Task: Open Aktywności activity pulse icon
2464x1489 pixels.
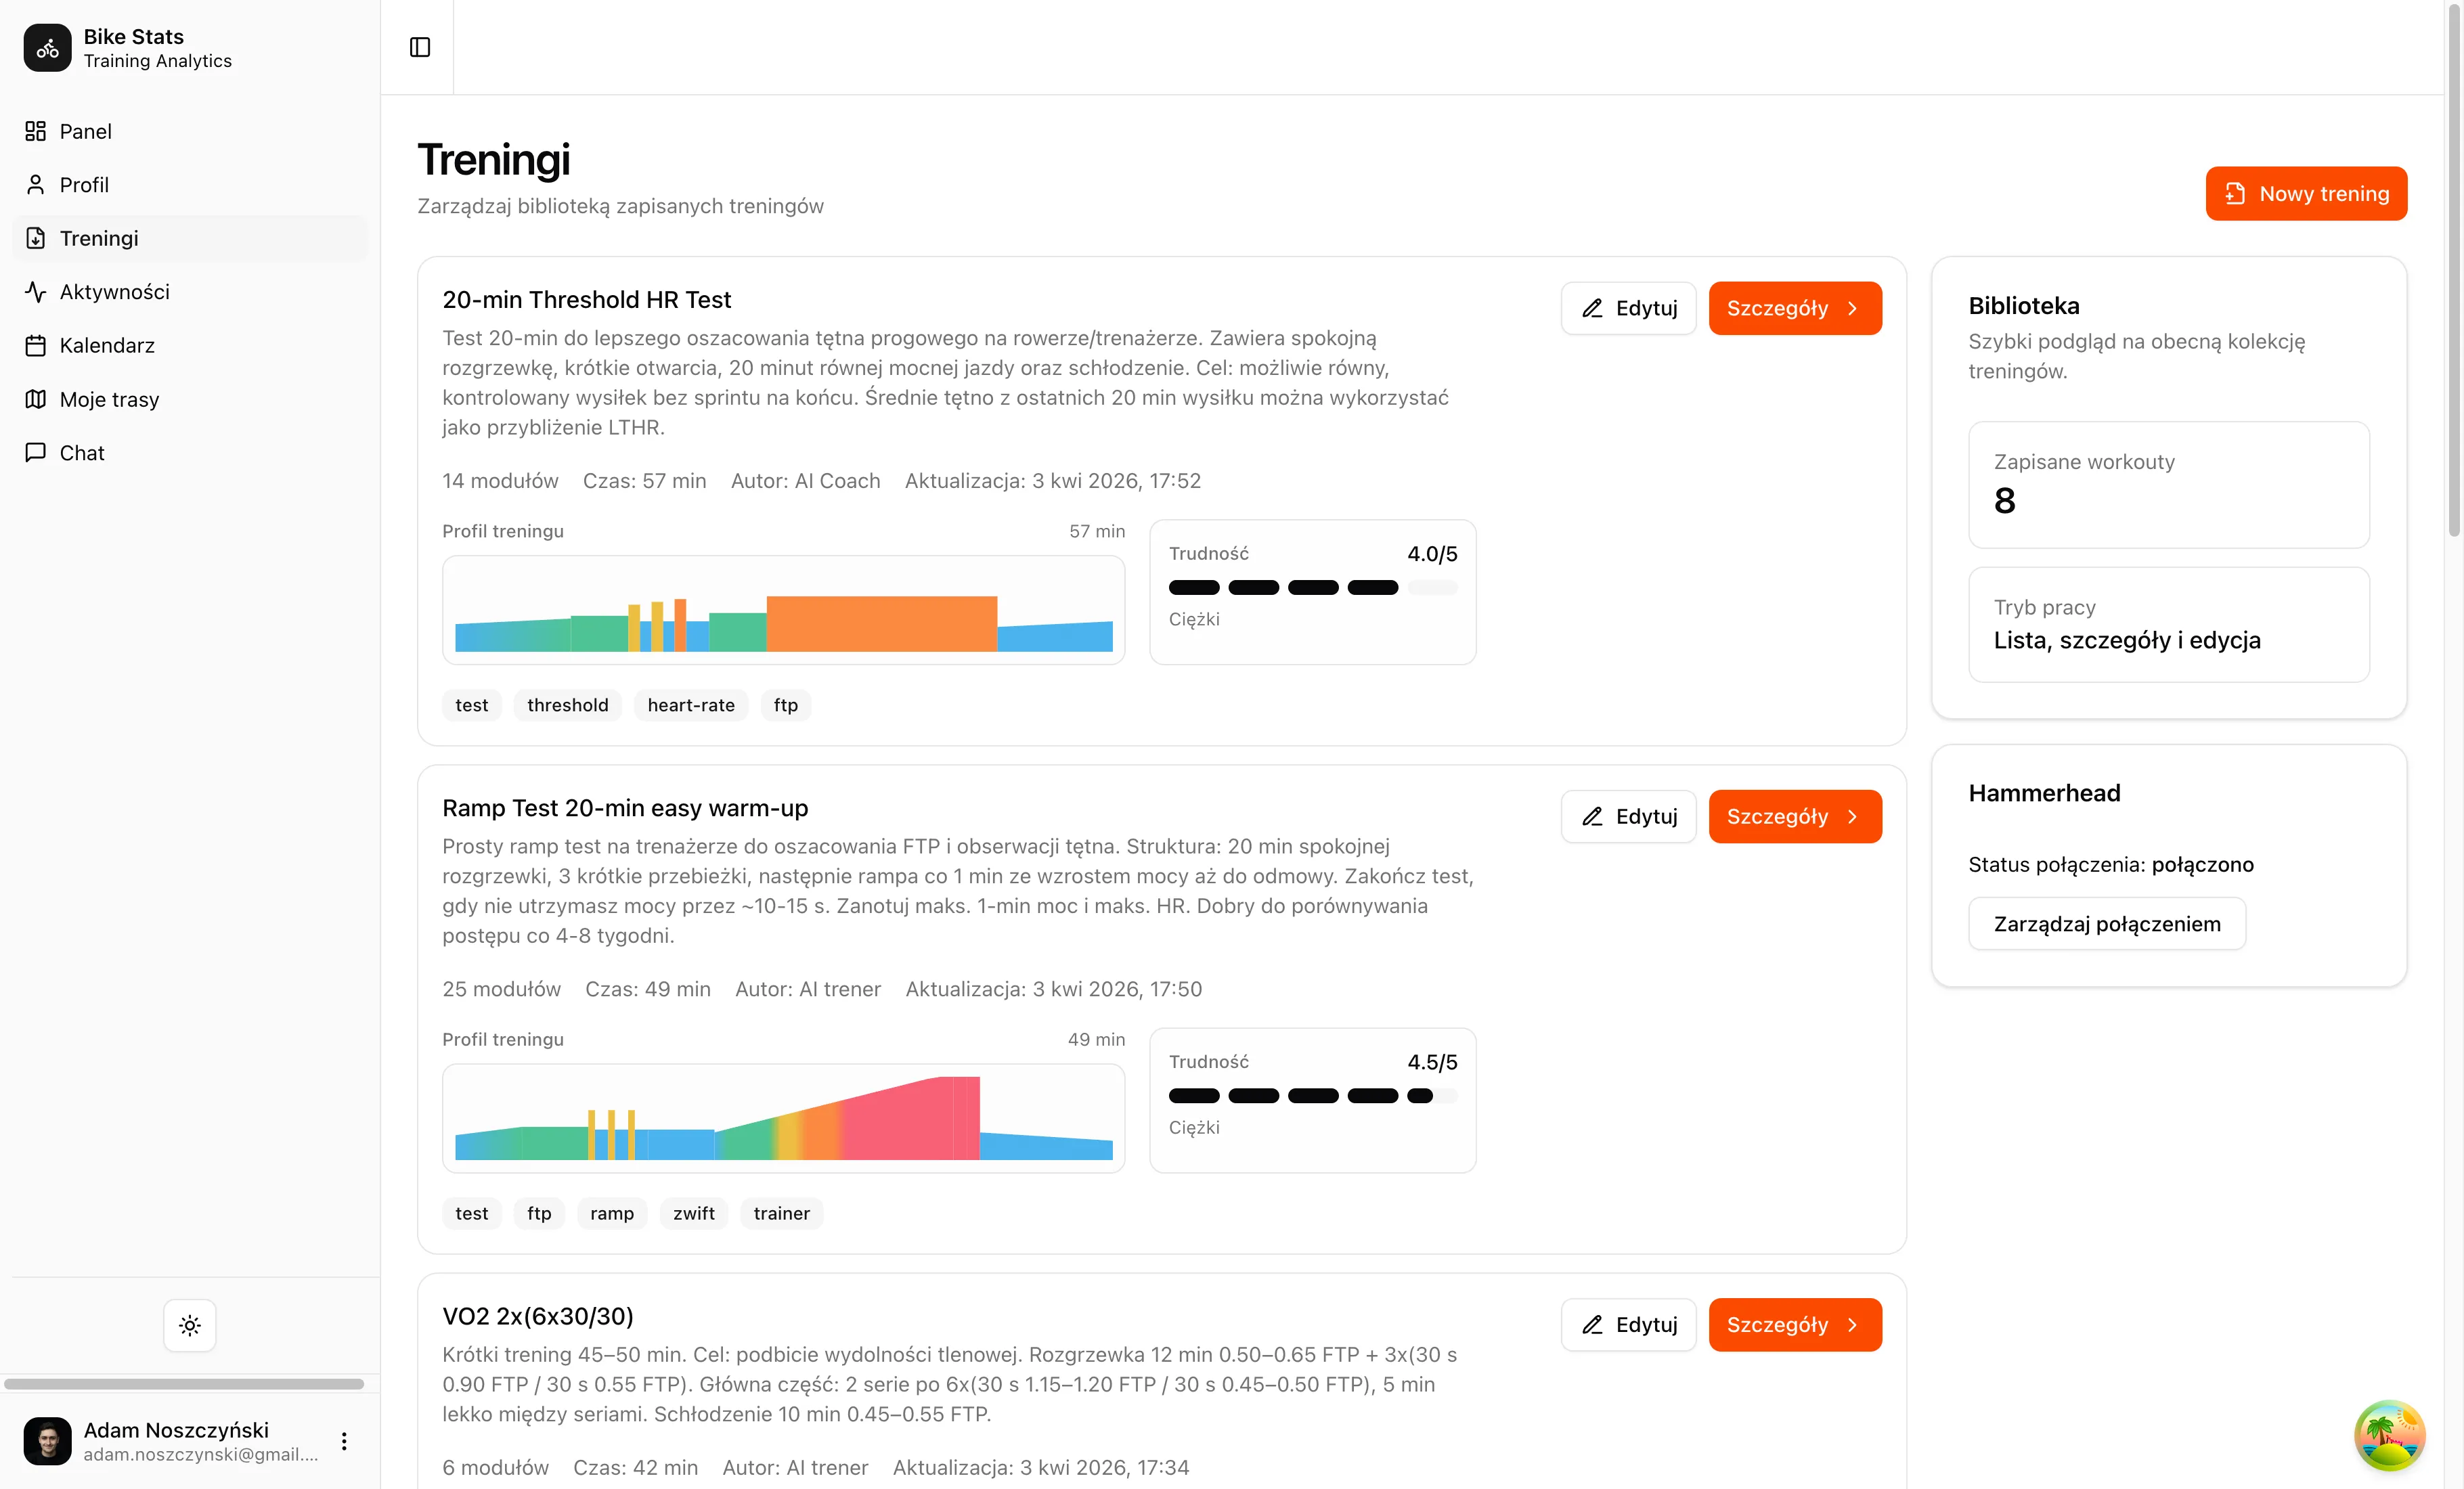Action: click(36, 292)
